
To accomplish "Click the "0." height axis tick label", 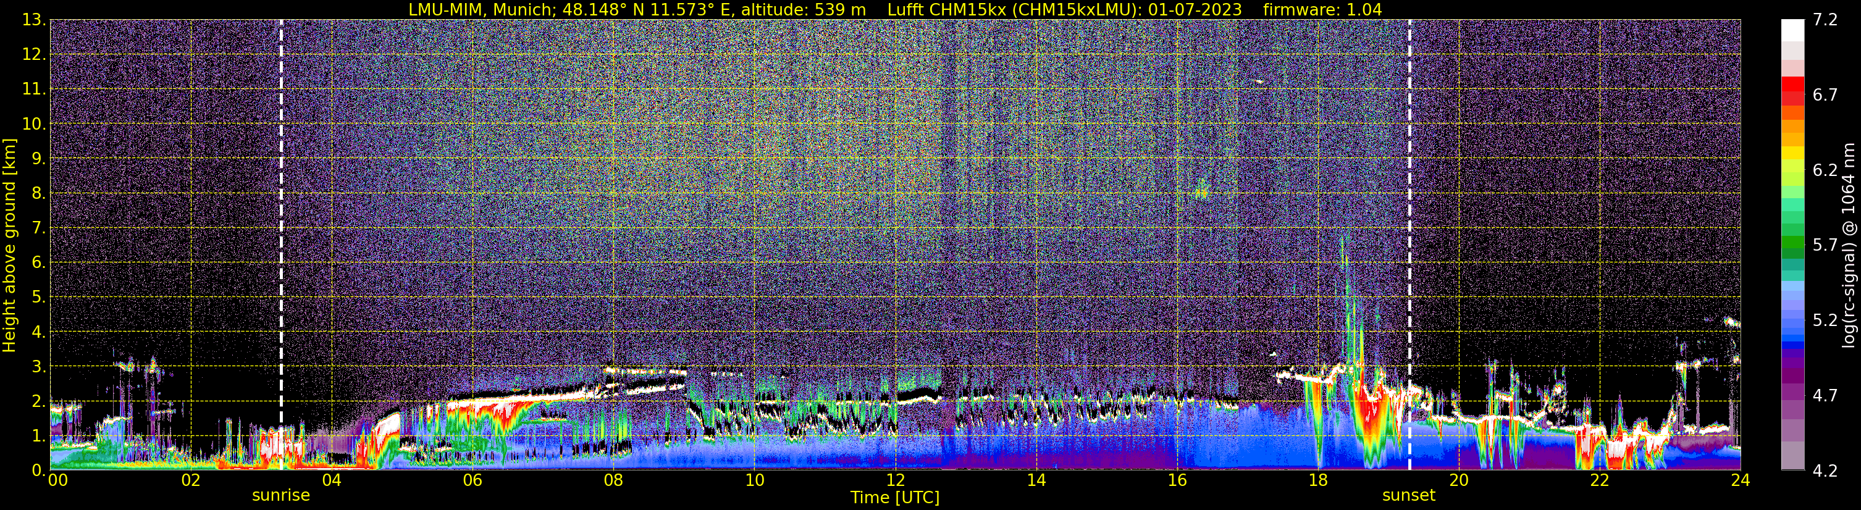I will [x=39, y=470].
